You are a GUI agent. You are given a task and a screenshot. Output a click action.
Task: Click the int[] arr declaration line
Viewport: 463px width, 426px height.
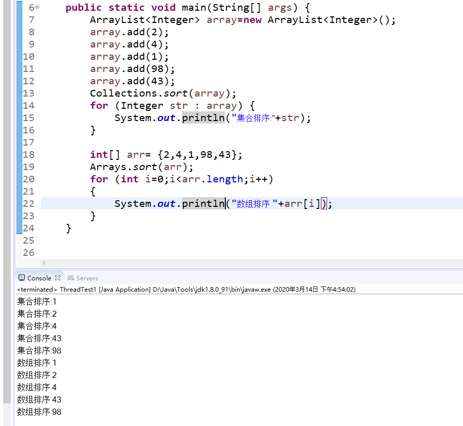(x=166, y=155)
